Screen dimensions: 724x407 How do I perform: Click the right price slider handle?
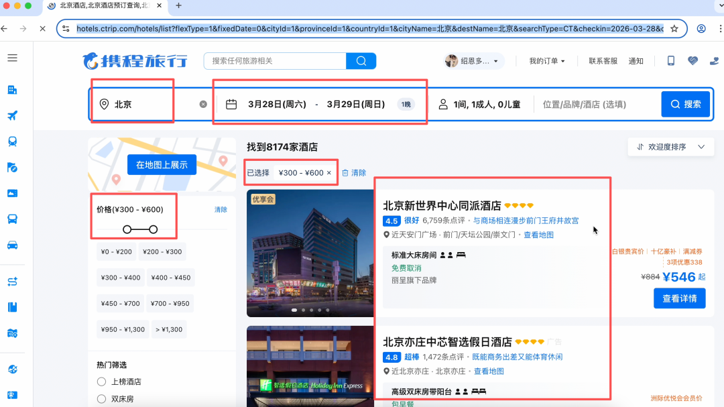[x=154, y=229]
